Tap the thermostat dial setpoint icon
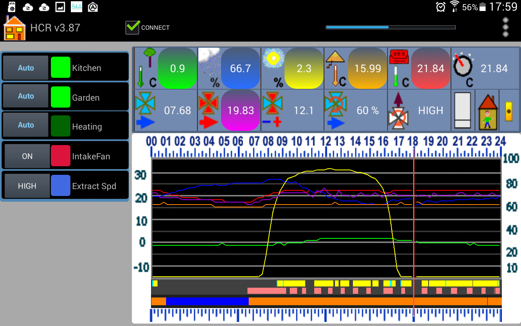This screenshot has height=326, width=521. click(464, 68)
